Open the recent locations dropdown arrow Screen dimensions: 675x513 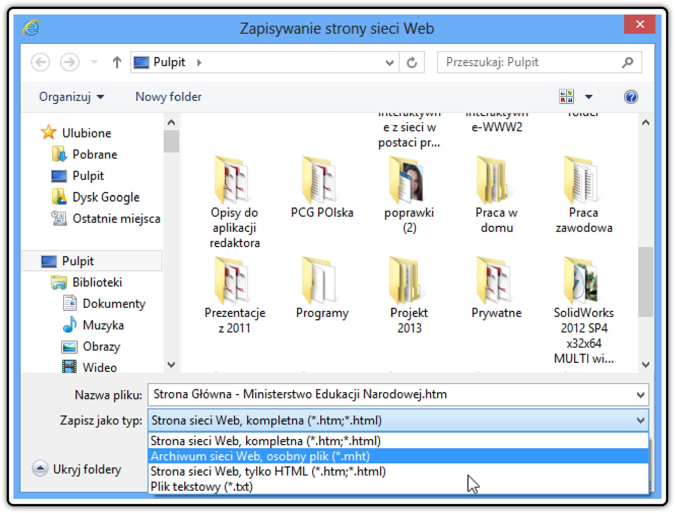pos(94,63)
